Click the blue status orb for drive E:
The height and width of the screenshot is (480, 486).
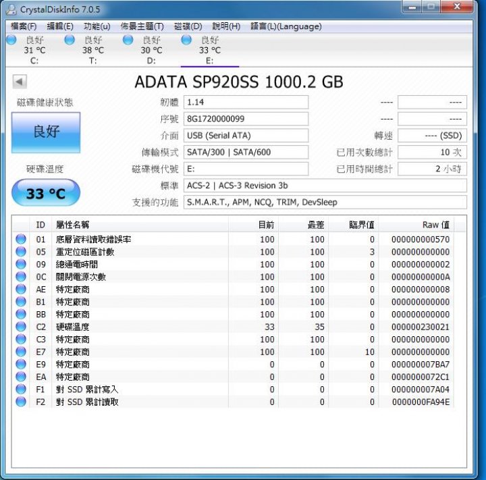tap(186, 40)
